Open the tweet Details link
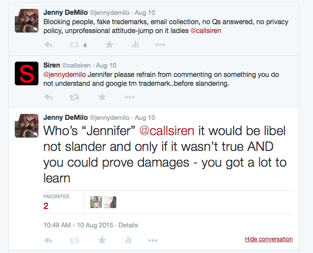 tap(128, 225)
